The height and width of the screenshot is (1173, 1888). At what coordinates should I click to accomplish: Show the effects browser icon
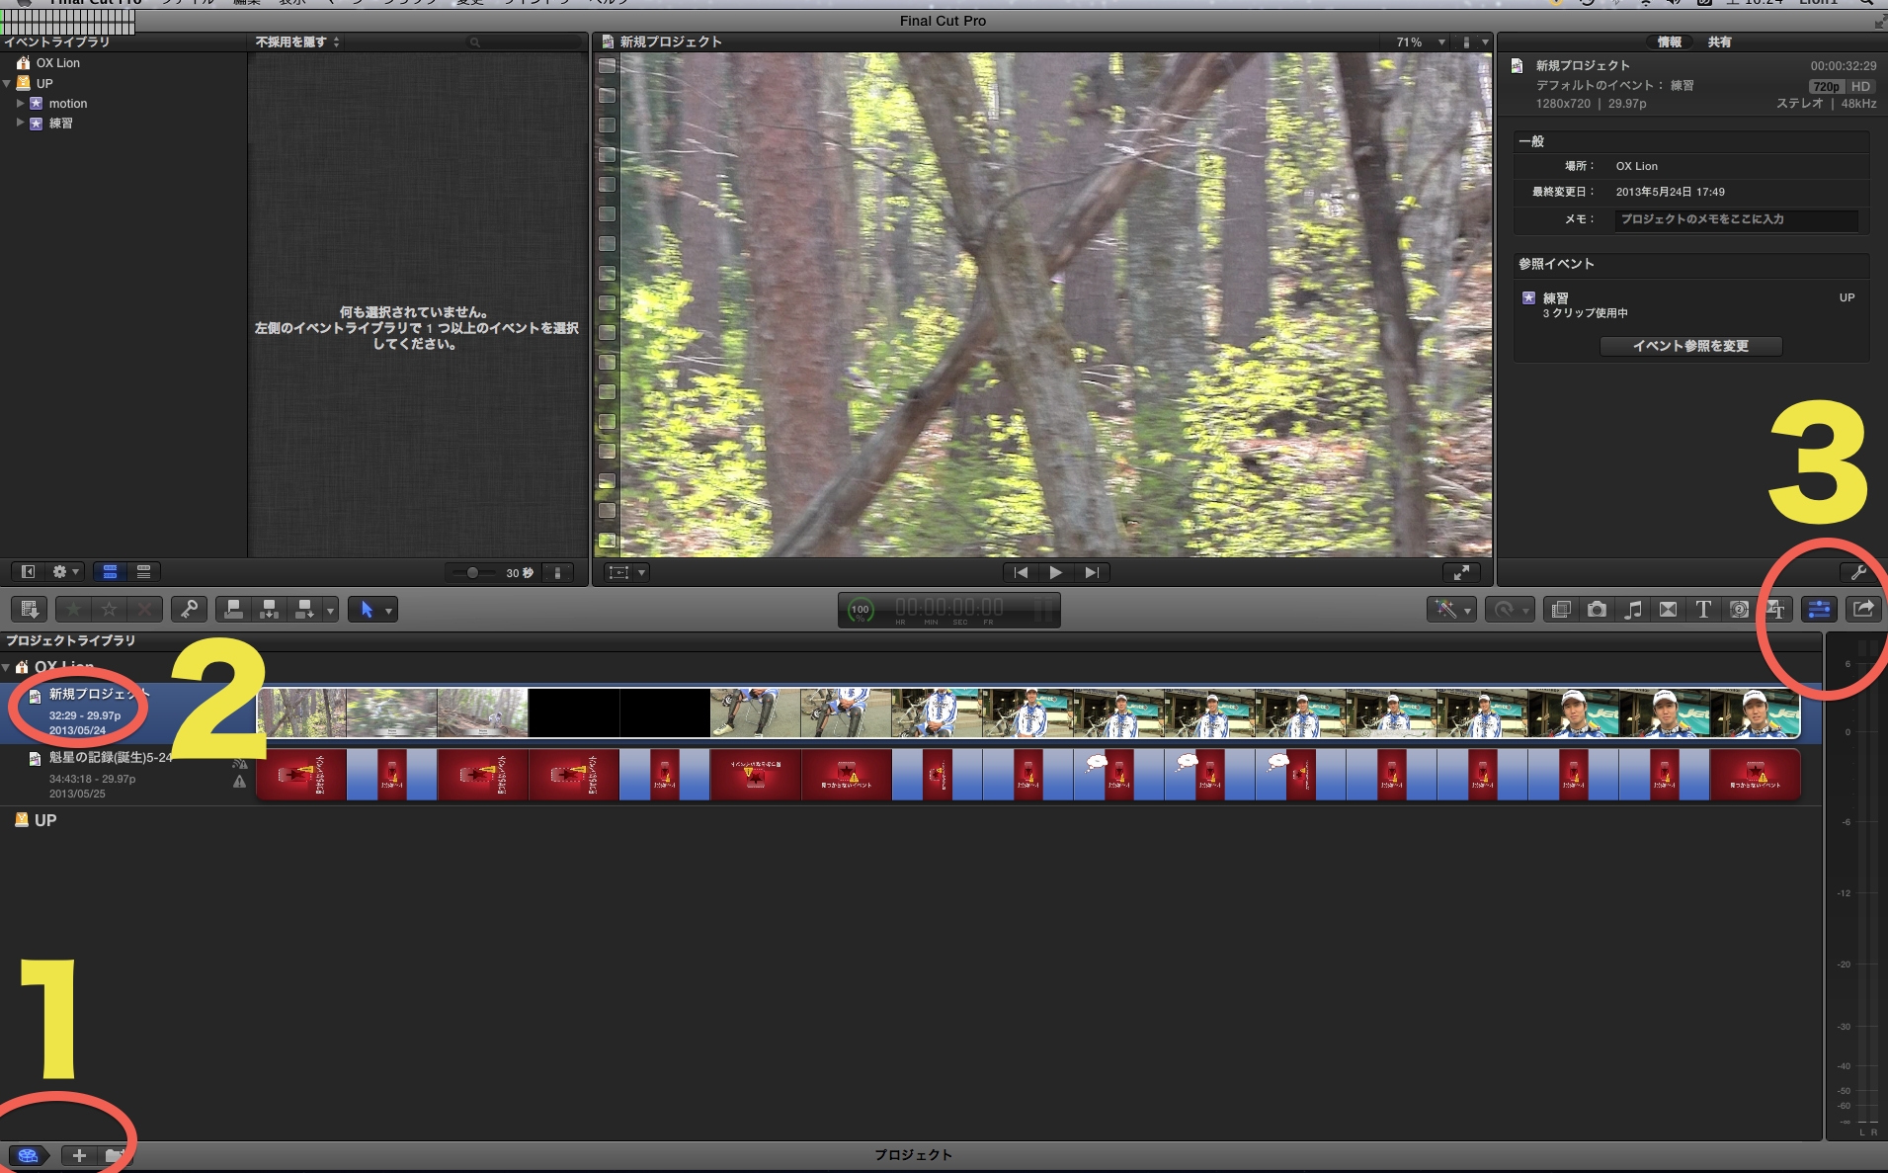[1561, 610]
